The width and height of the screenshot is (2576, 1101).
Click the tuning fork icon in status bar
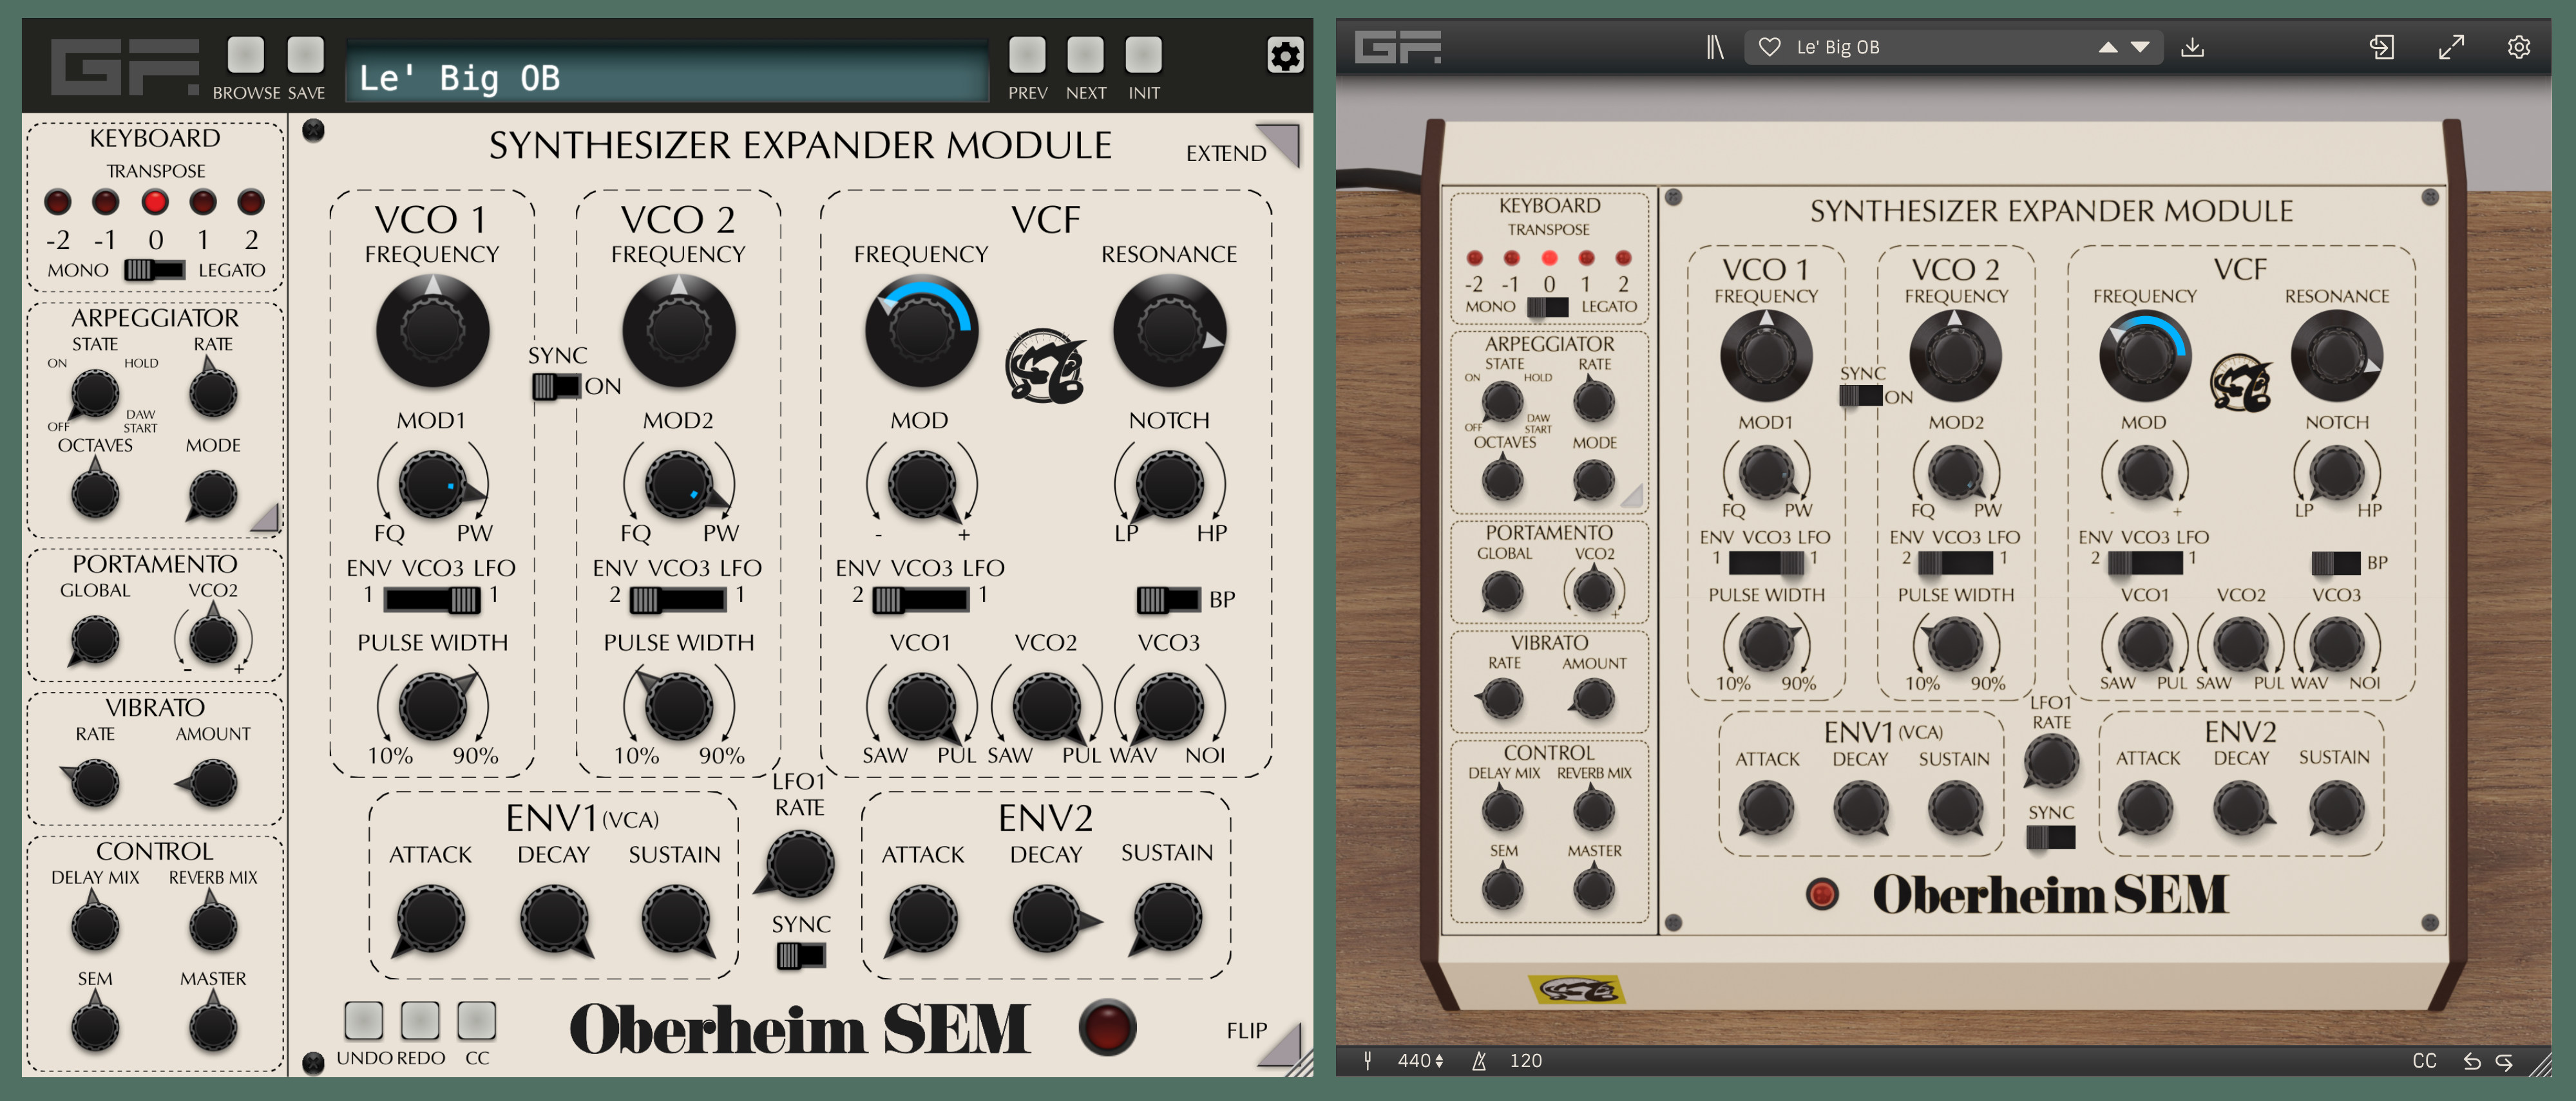[x=1367, y=1060]
